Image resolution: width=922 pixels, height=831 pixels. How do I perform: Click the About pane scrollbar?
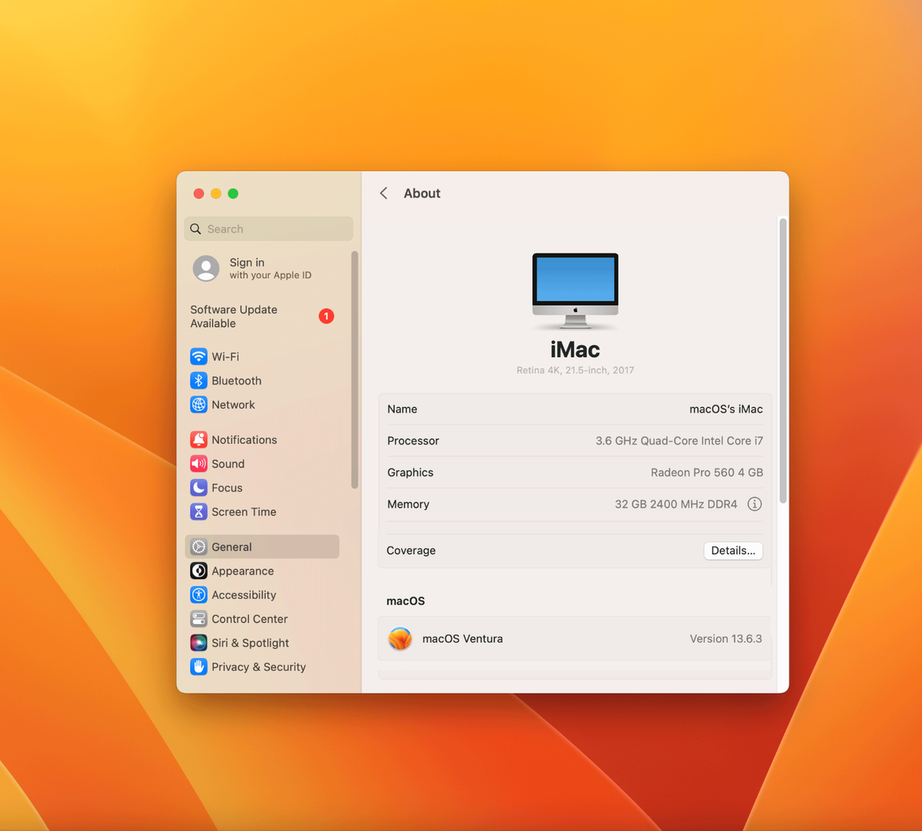783,360
